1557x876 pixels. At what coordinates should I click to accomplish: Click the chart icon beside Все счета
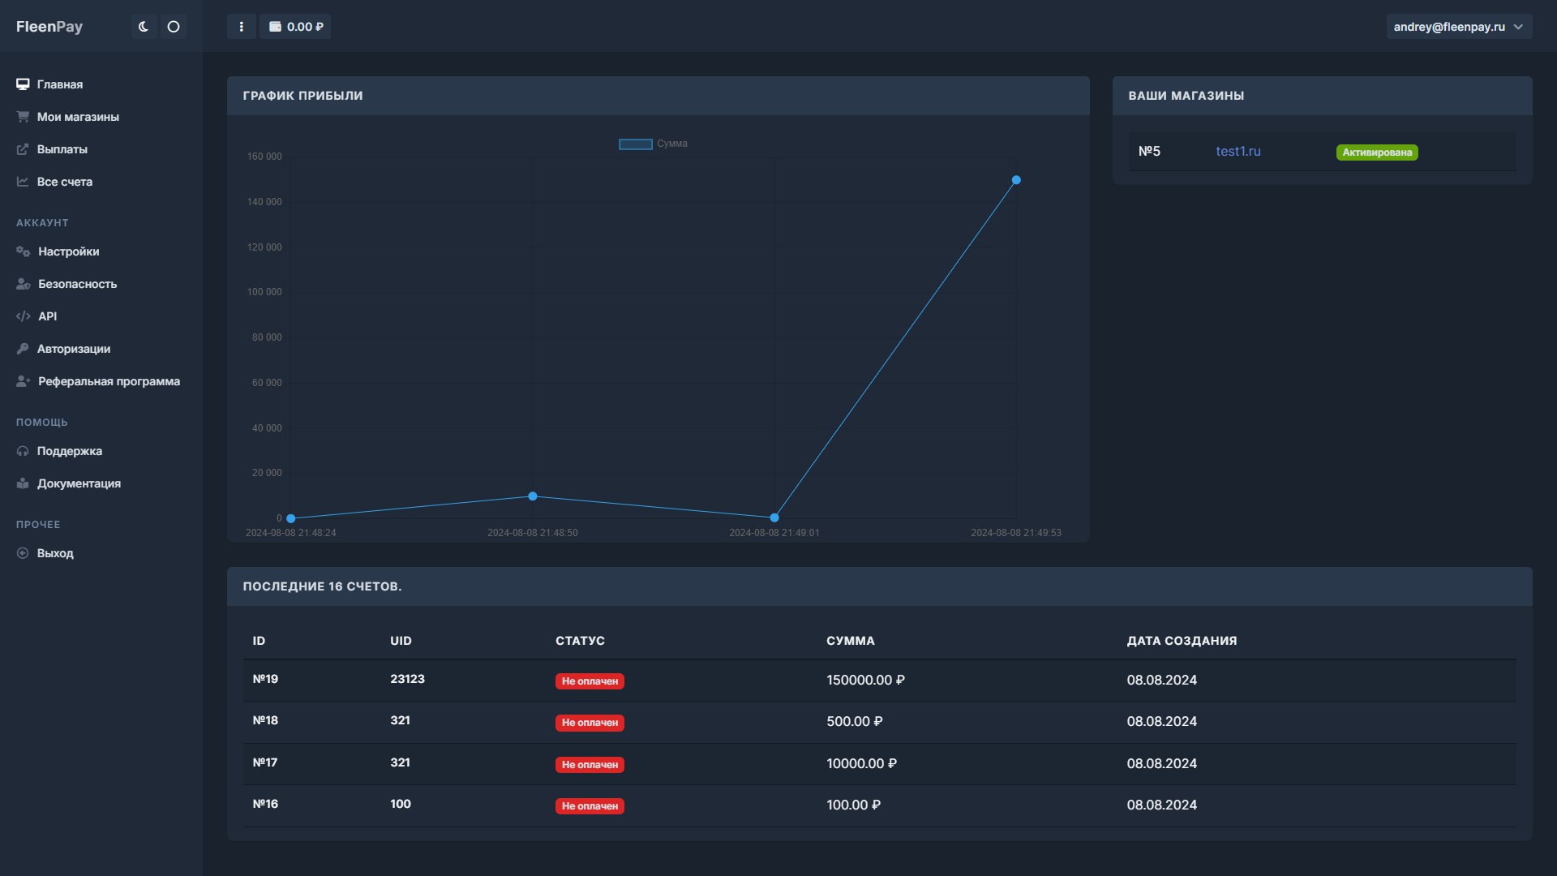(23, 182)
